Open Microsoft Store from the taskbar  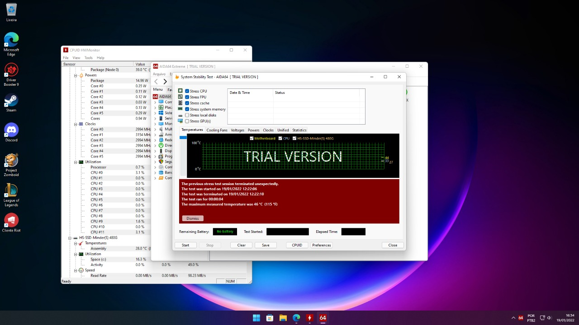pos(270,318)
